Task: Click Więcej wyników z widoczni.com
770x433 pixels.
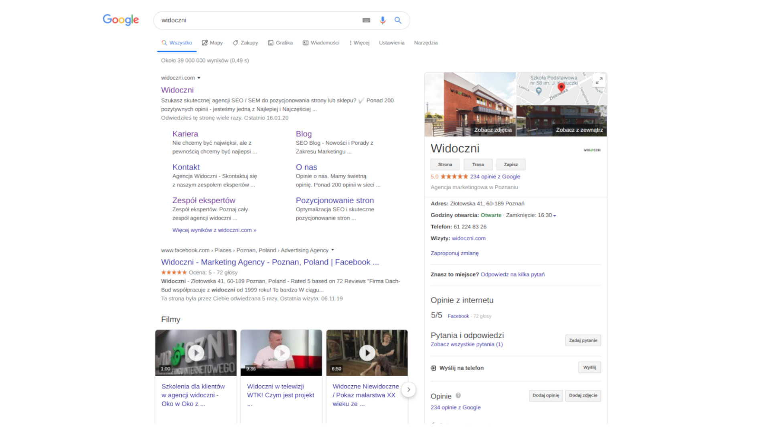Action: pyautogui.click(x=214, y=230)
